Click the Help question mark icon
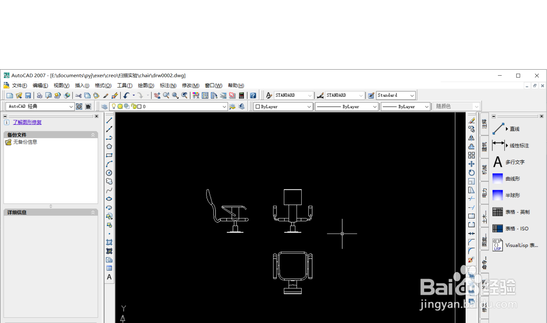 (253, 95)
